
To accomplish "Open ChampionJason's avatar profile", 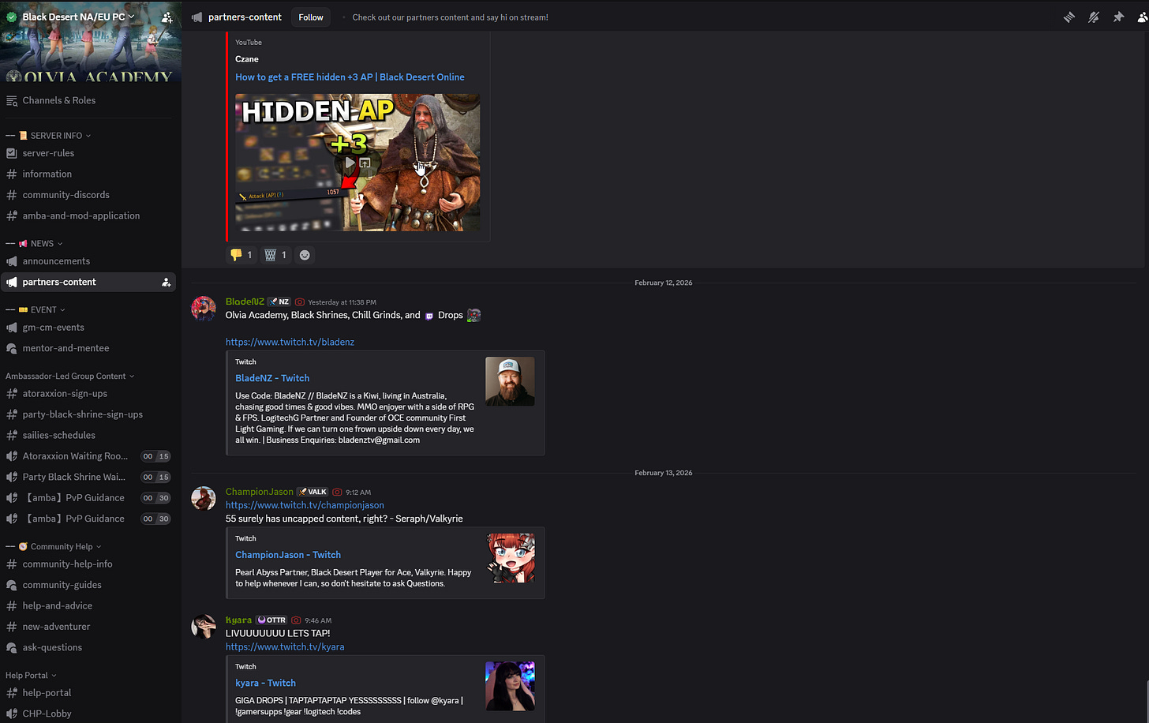I will pyautogui.click(x=204, y=499).
